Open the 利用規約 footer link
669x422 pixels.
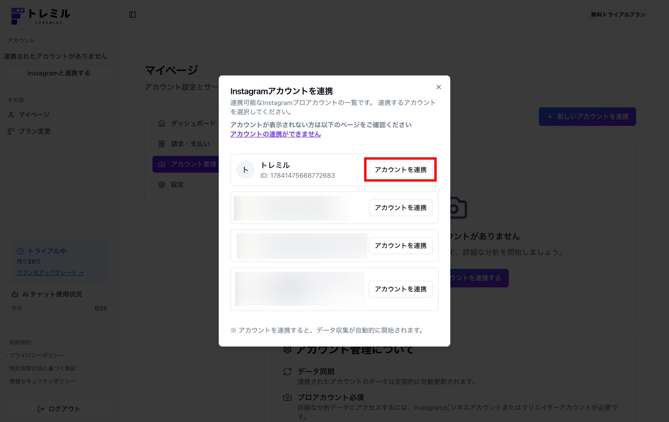click(x=20, y=342)
